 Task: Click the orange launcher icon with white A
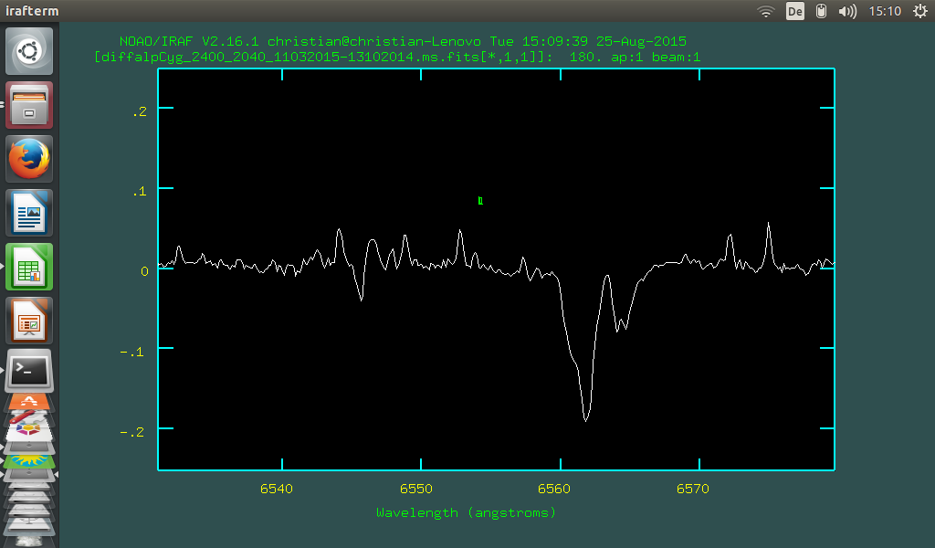coord(28,400)
